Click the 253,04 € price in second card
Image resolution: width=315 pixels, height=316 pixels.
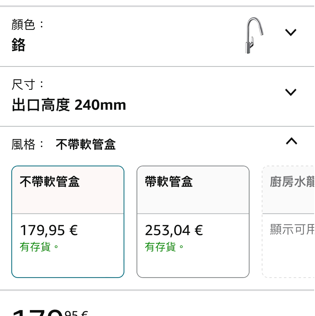[x=174, y=230]
